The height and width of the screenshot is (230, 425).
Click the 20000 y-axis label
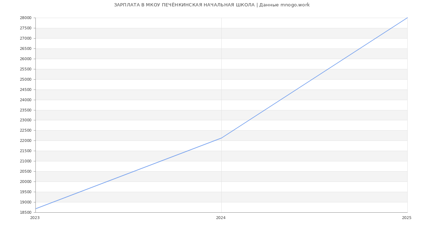coord(26,182)
